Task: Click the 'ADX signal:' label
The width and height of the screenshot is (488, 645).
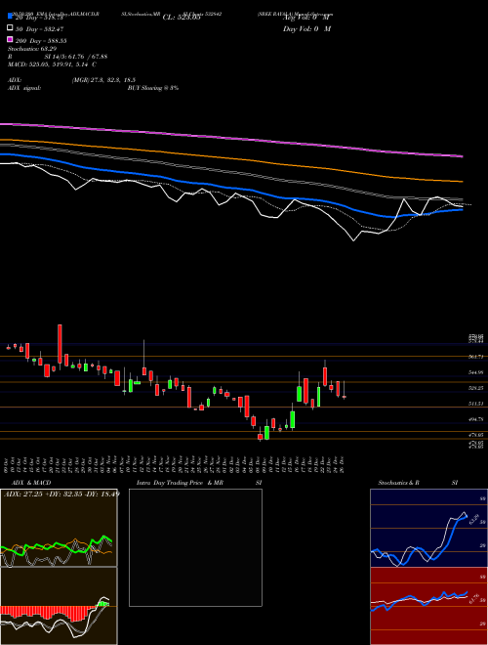Action: [23, 88]
